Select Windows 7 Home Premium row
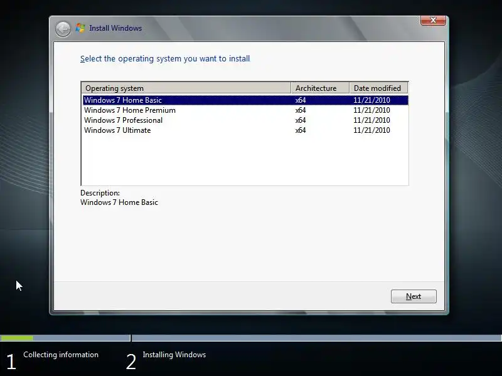Image resolution: width=502 pixels, height=376 pixels. (245, 110)
